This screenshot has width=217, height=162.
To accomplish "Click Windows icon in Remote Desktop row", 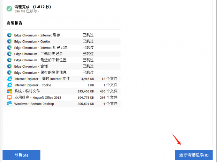I will (x=9, y=104).
